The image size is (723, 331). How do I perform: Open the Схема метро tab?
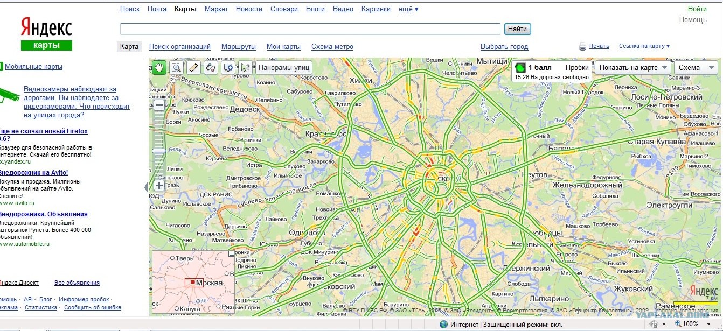[332, 47]
